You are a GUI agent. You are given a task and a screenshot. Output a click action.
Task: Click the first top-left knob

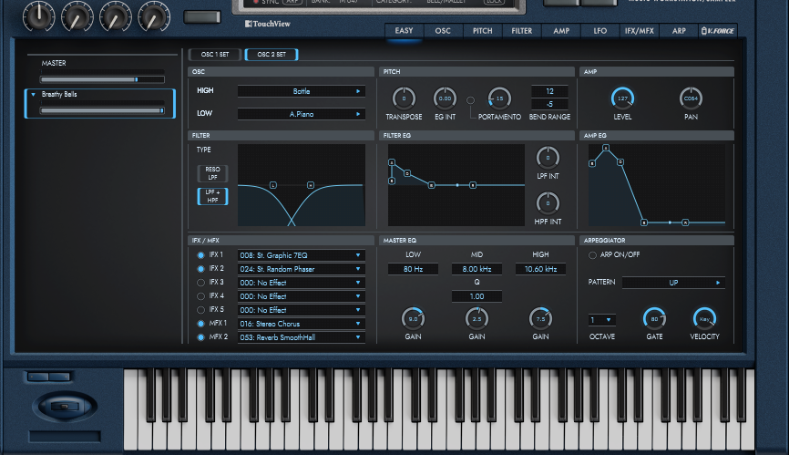(39, 16)
